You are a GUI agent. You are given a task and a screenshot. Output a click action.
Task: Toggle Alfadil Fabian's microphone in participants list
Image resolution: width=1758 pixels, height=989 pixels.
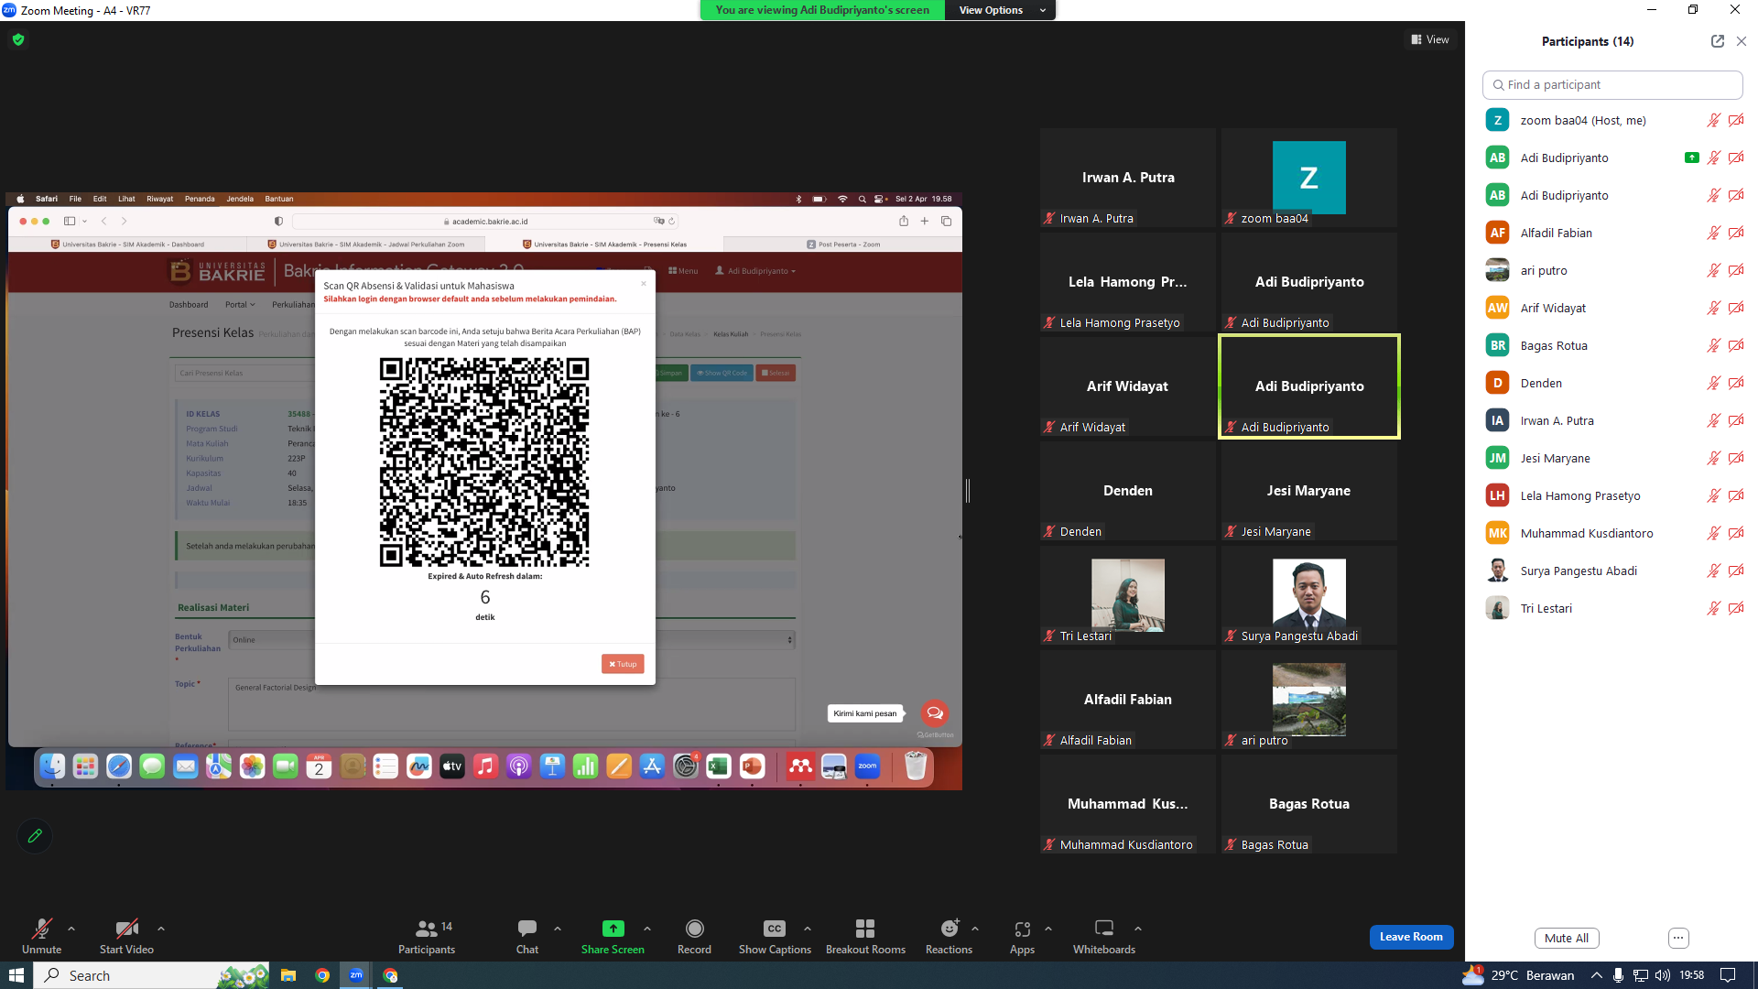click(x=1713, y=233)
